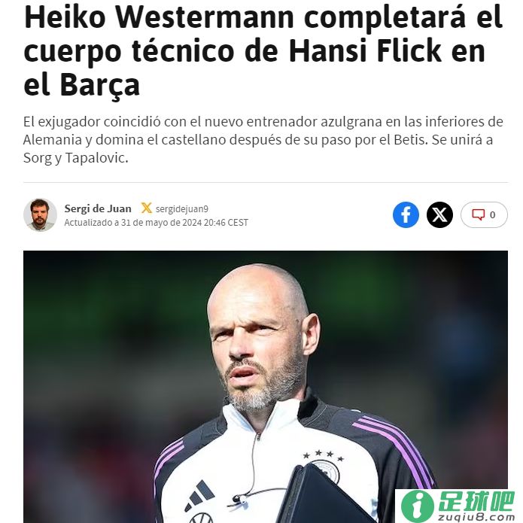
Task: Click the green info circle in watermark
Action: pos(417,506)
